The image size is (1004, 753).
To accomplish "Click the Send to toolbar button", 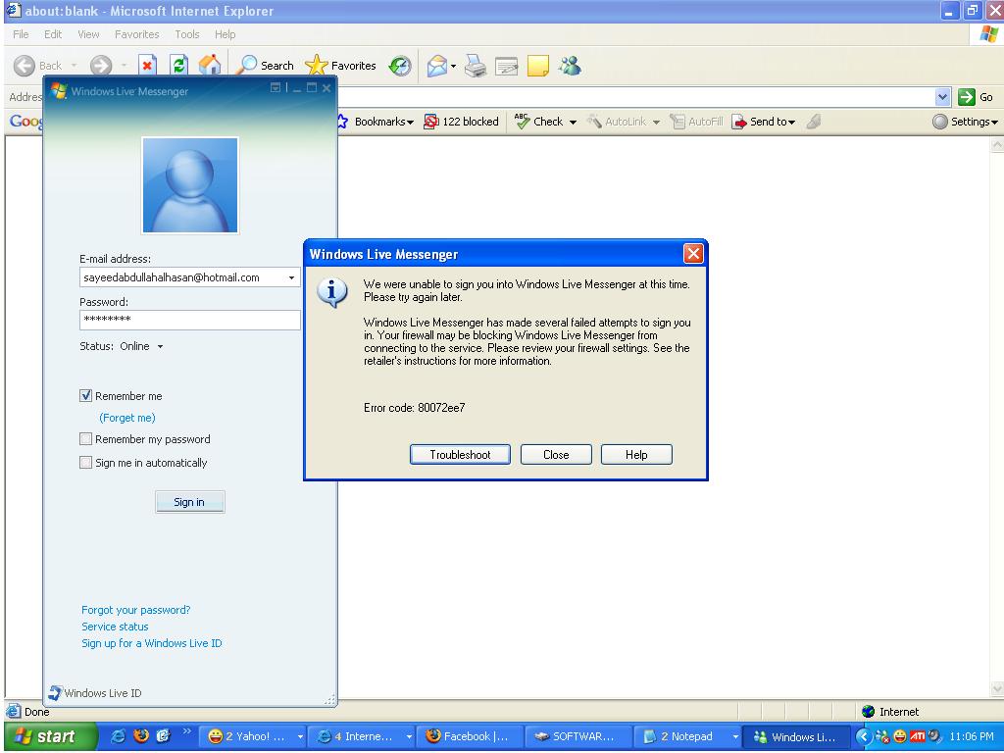I will click(x=763, y=122).
